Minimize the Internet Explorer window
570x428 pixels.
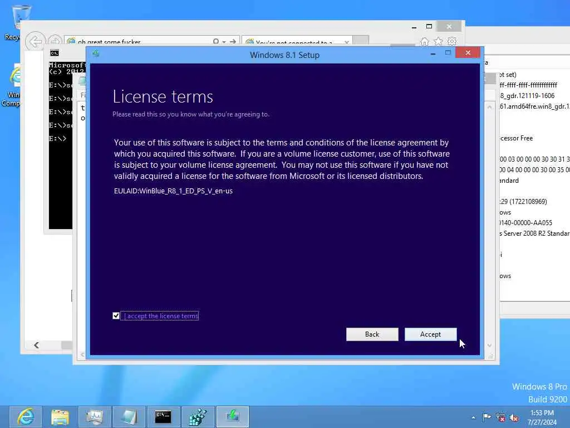414,27
